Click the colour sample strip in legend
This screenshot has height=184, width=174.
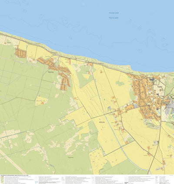click(x=1, y=180)
